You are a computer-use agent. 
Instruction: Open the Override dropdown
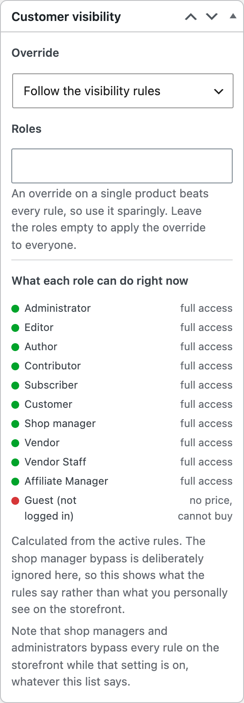tap(123, 91)
